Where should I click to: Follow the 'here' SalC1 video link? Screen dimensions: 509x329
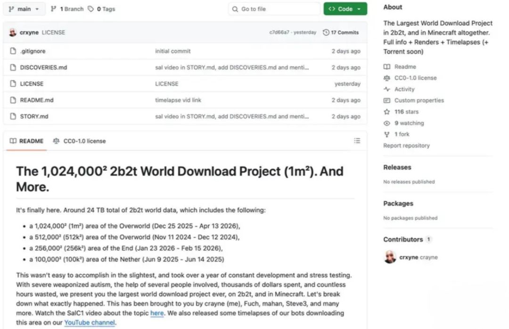click(x=157, y=313)
